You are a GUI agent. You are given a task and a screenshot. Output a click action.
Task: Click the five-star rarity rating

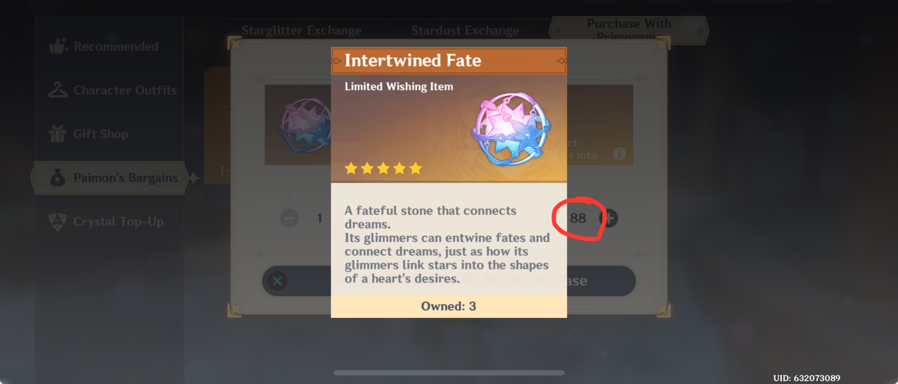[383, 168]
